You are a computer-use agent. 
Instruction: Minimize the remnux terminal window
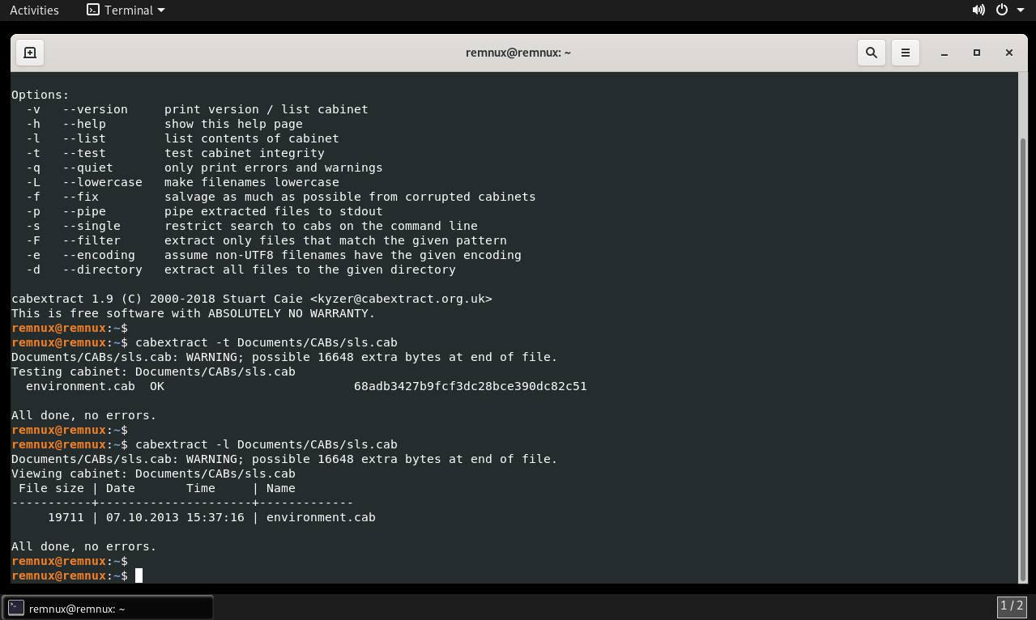[x=944, y=53]
